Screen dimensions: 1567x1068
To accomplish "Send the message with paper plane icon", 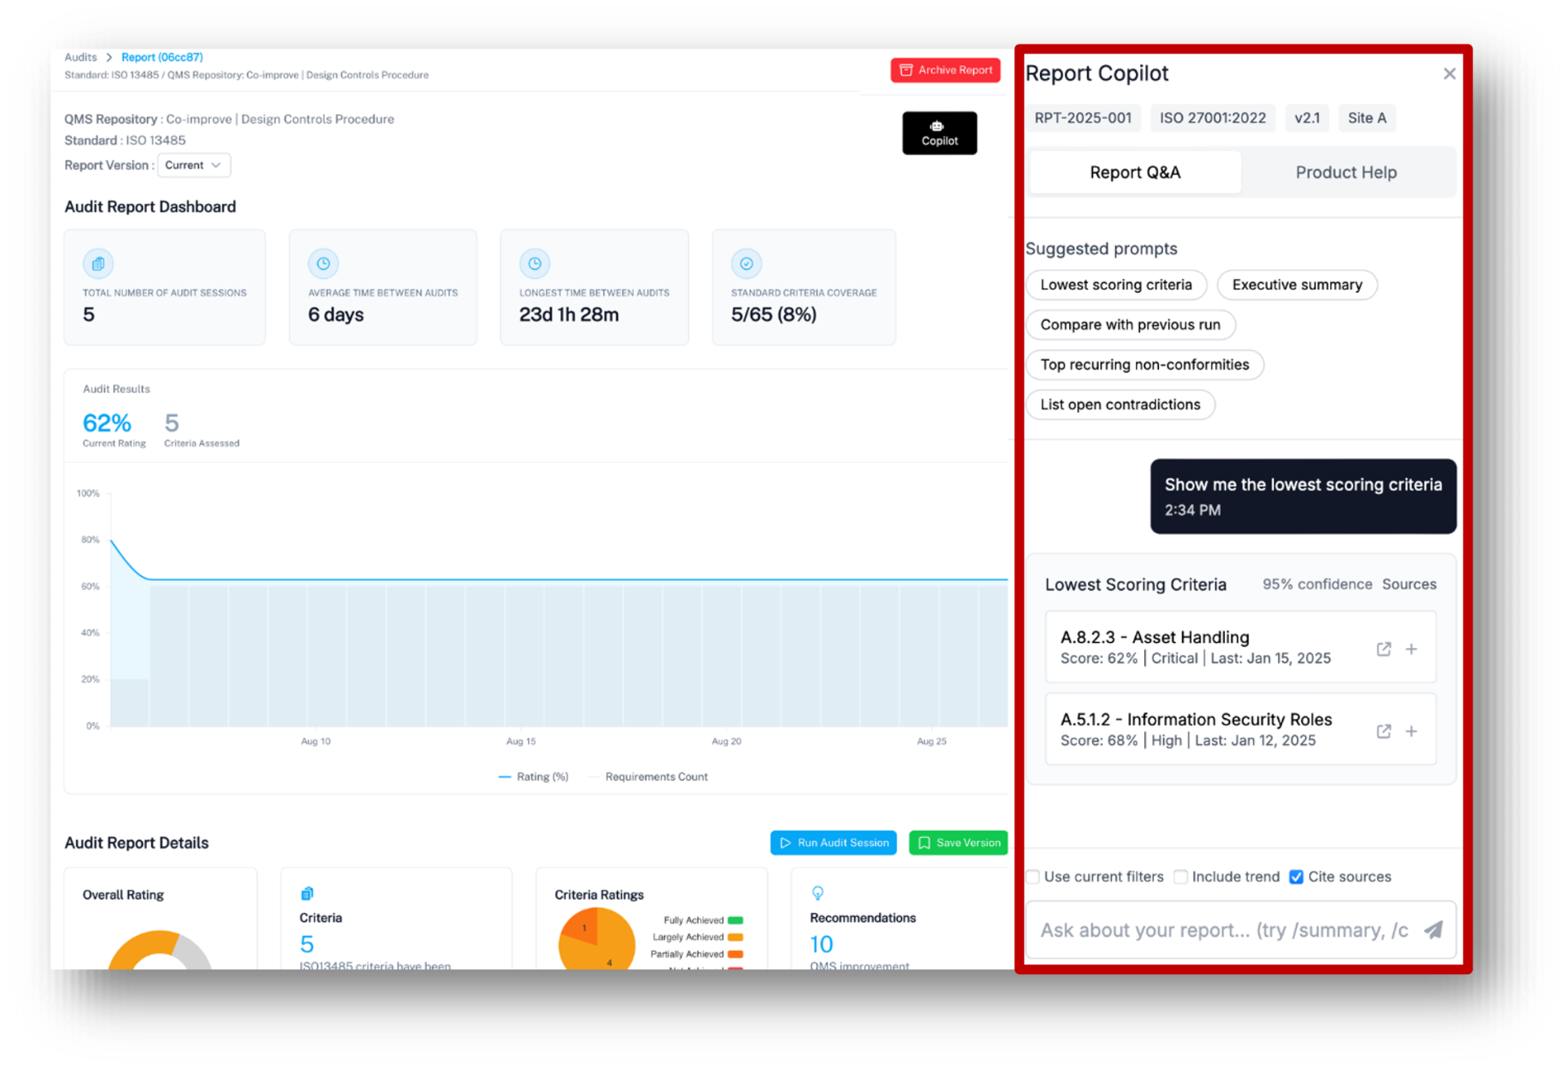I will point(1433,929).
